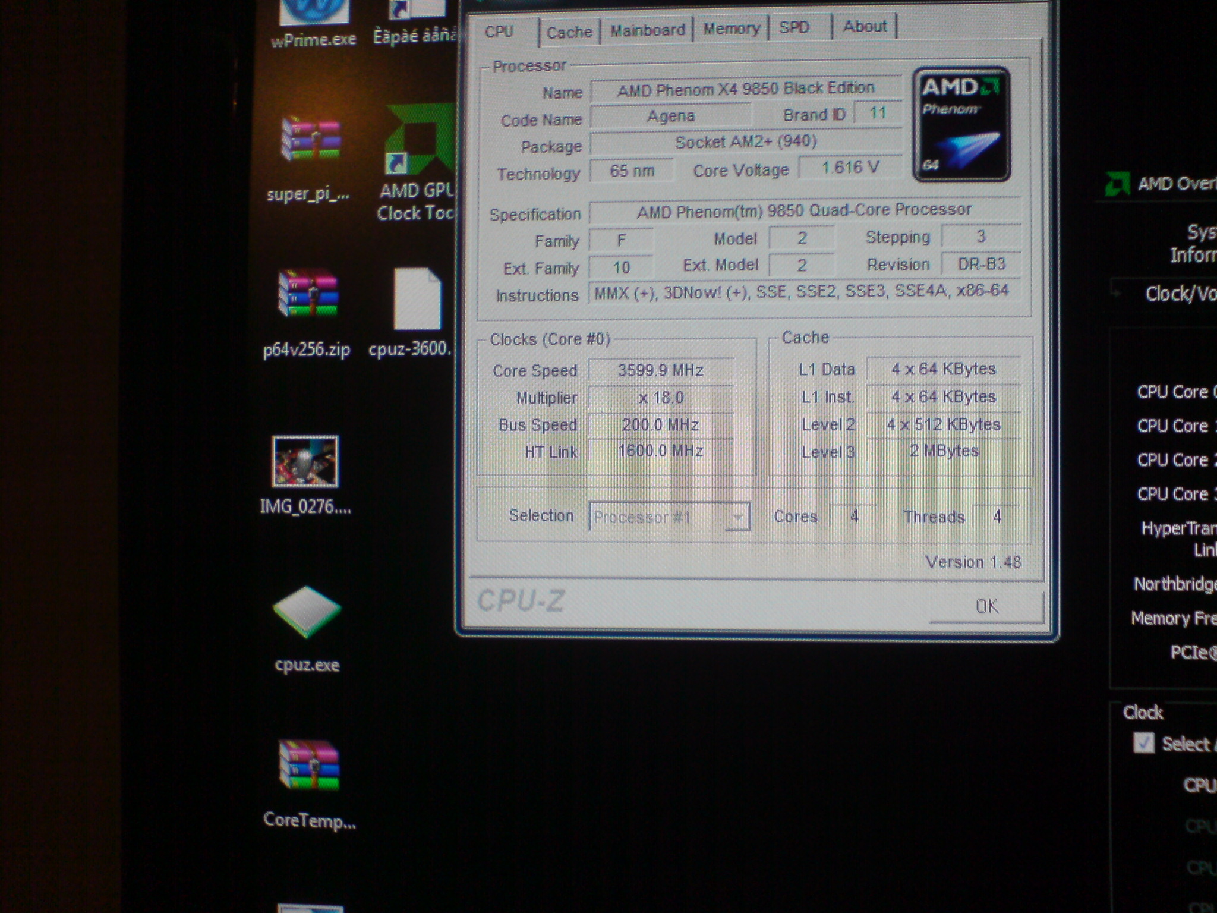Click the Clock/Voltage item in AMD OverDrive
The image size is (1217, 913).
(1181, 294)
